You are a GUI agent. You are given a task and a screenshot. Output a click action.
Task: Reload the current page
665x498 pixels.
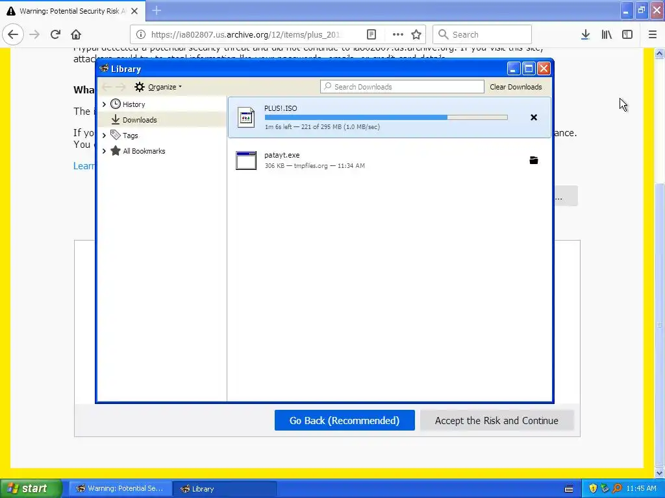[55, 34]
